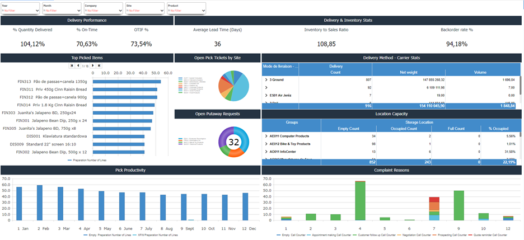Viewport: 524px width, 240px height.
Task: Go to previous page of Top Picked Items
Action: click(x=78, y=65)
